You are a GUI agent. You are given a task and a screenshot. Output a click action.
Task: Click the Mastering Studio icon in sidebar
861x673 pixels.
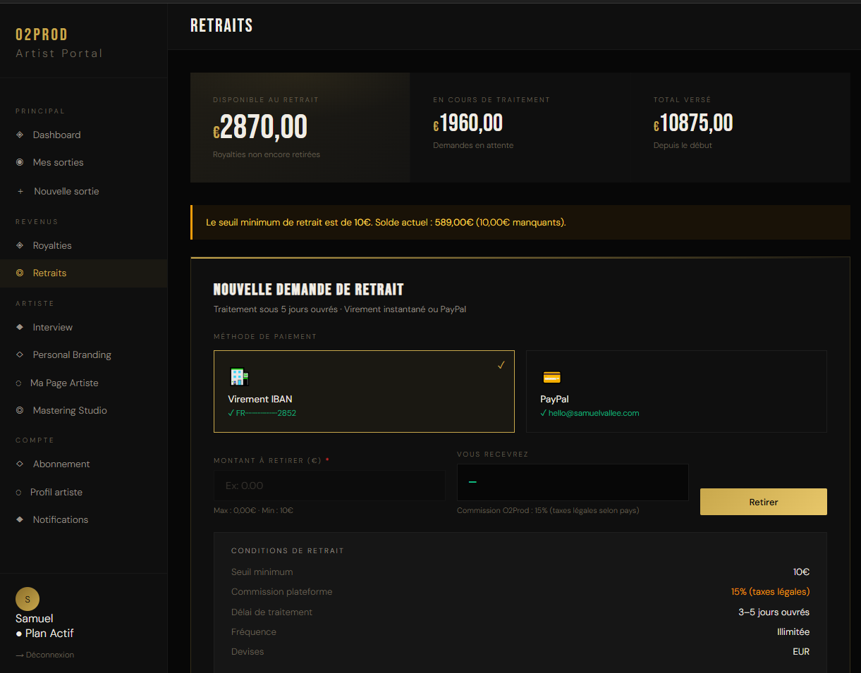click(20, 410)
